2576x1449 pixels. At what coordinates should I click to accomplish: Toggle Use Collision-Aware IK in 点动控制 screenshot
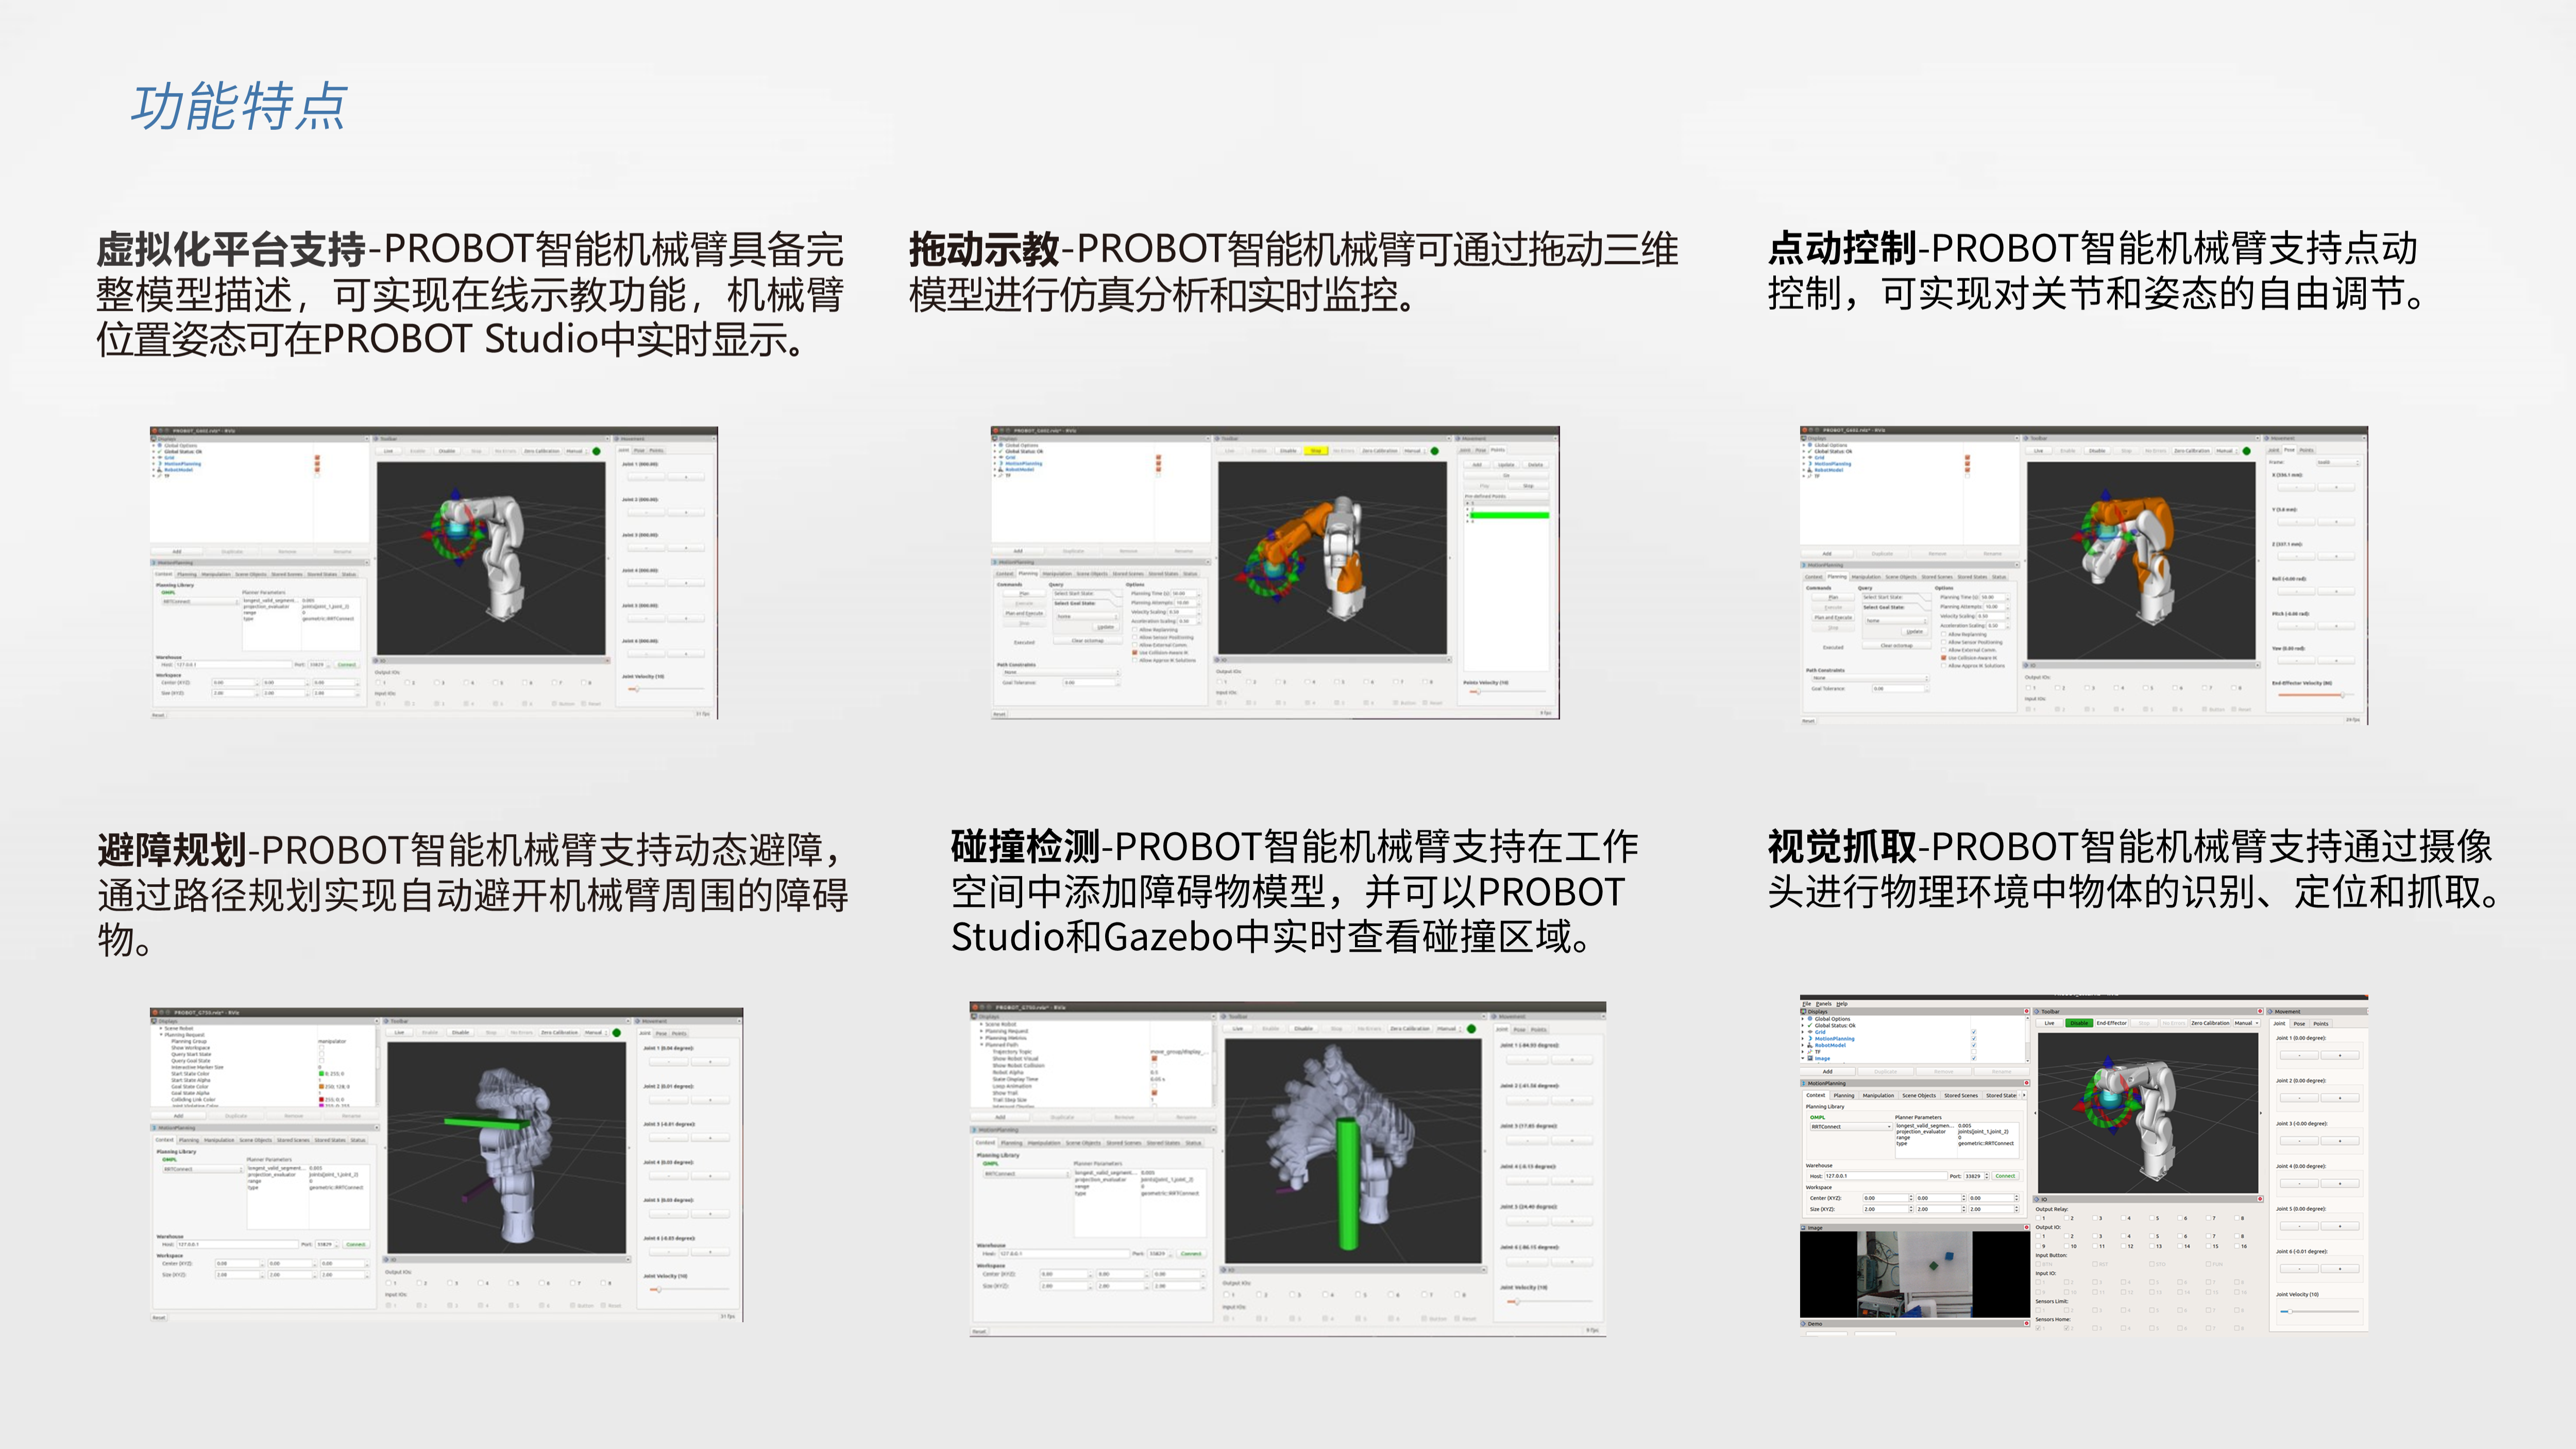coord(1944,658)
